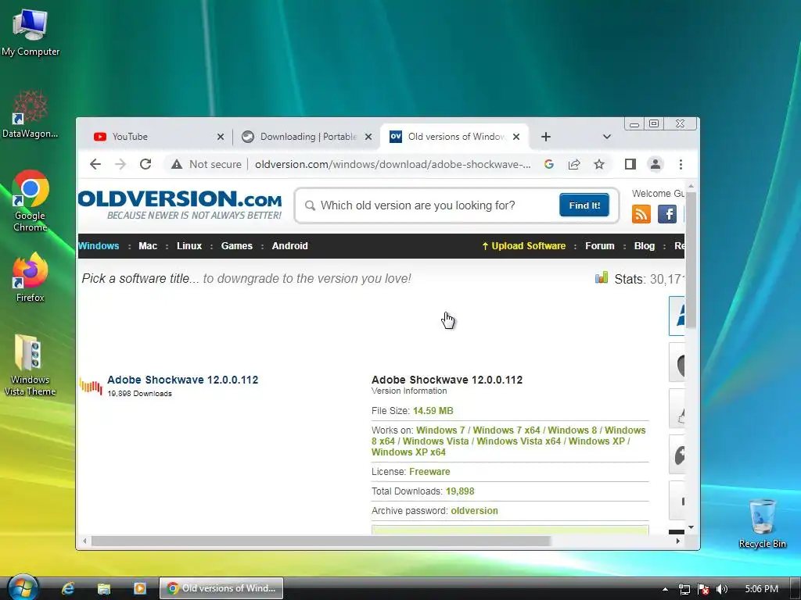Close the YouTube tab
Viewport: 801px width, 600px height.
(x=220, y=137)
